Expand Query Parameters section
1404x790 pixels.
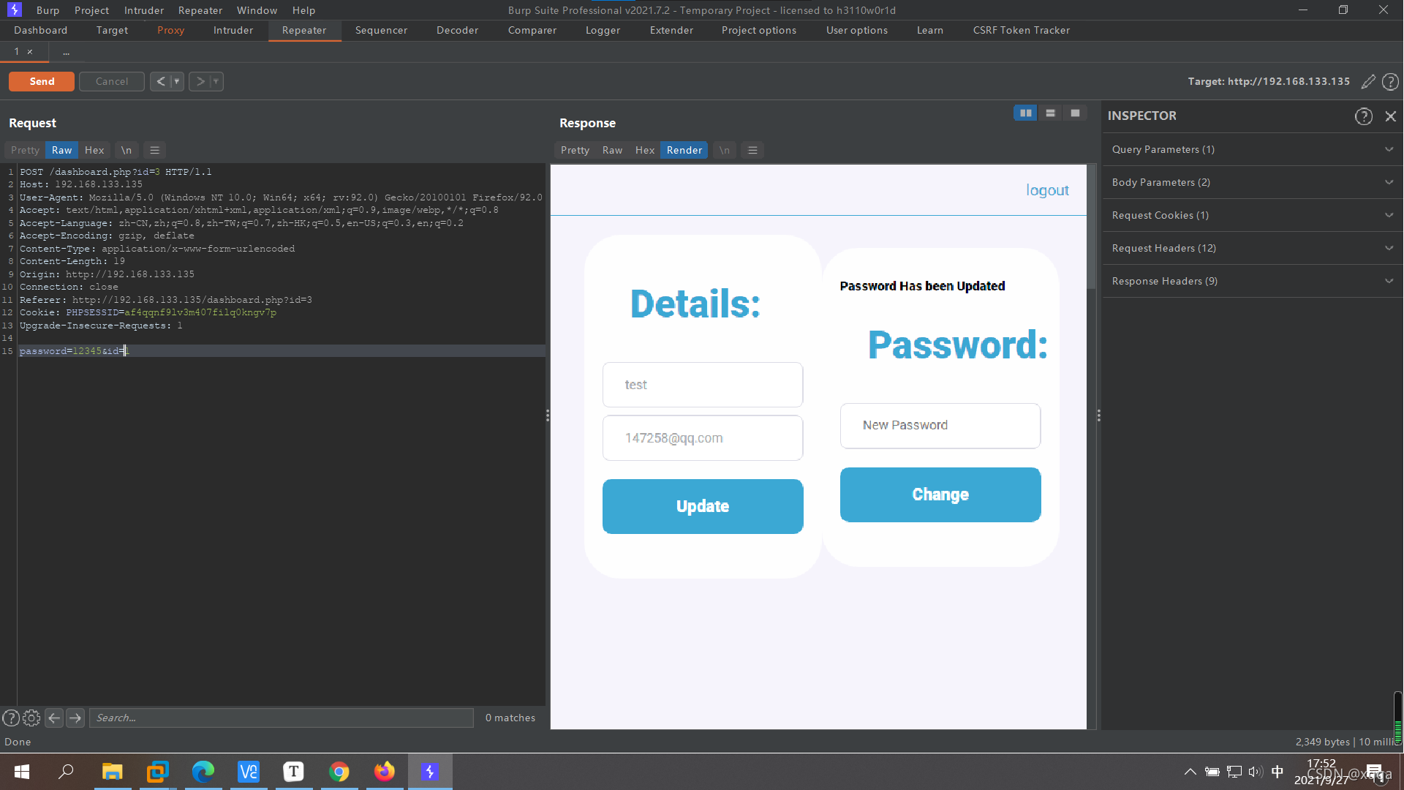1252,149
